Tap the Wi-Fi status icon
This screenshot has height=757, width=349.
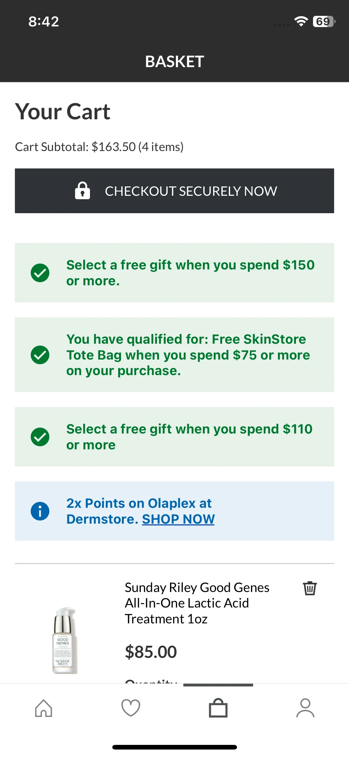pyautogui.click(x=301, y=21)
